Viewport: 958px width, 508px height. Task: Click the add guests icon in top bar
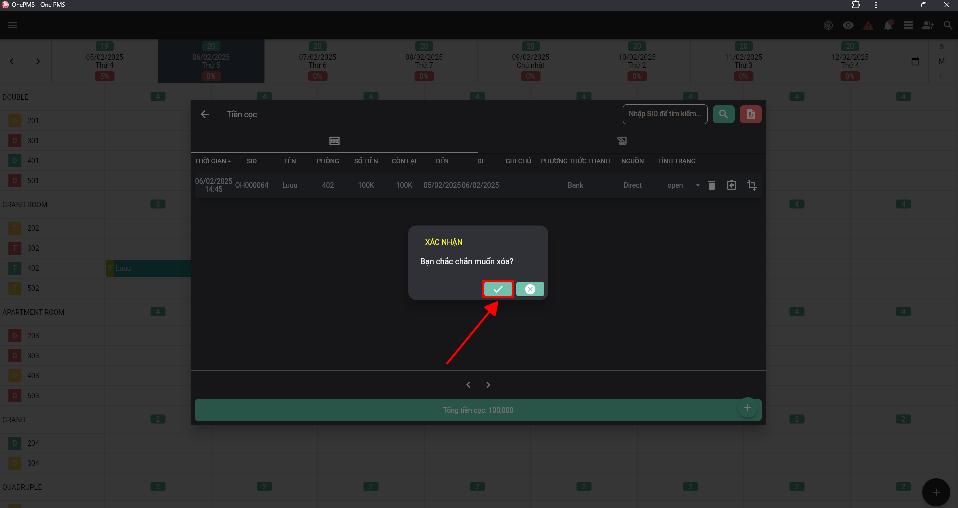(x=928, y=25)
